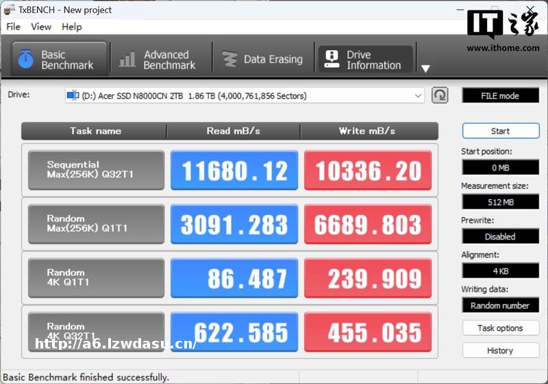Click the Task name column header
This screenshot has width=548, height=384.
(x=94, y=131)
